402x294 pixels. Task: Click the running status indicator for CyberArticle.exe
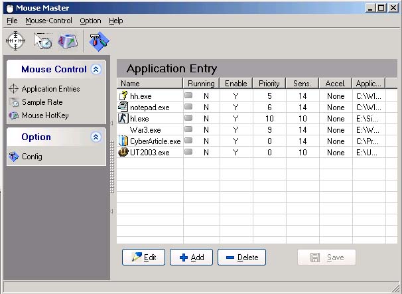point(188,140)
